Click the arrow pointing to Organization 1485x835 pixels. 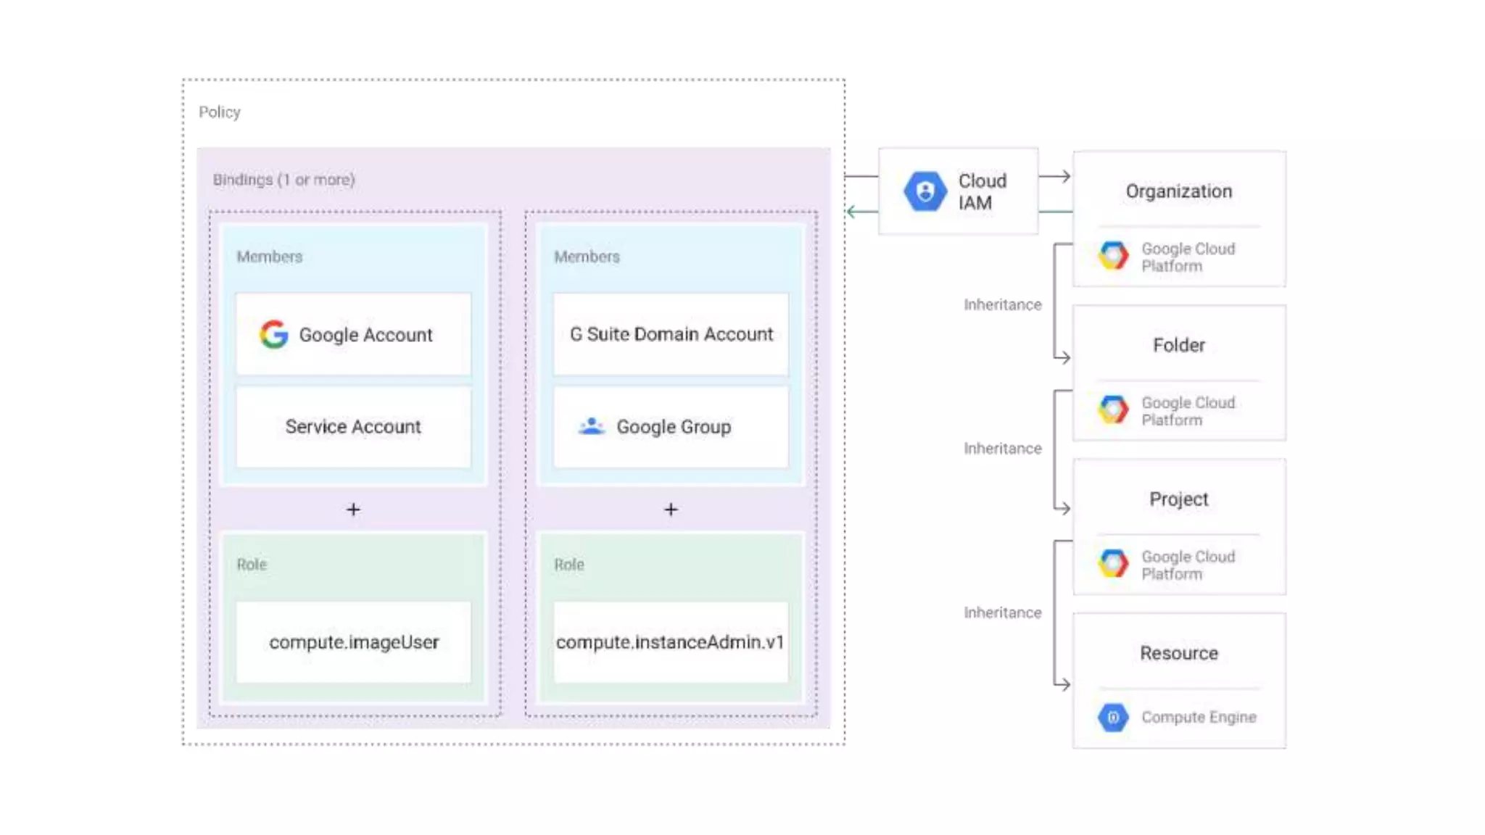[x=1056, y=176]
